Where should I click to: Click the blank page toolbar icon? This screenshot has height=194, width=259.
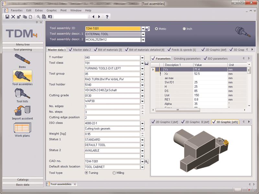[30, 17]
